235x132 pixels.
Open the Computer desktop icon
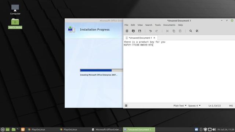pyautogui.click(x=15, y=10)
